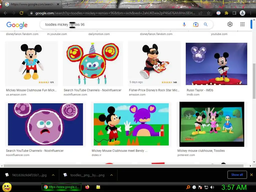
Task: Start voice search with microphone icon
Action: 184,24
